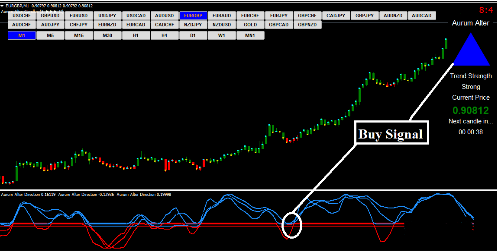Select the highlighted EURGBP pair button
Image resolution: width=498 pixels, height=252 pixels.
[x=193, y=16]
